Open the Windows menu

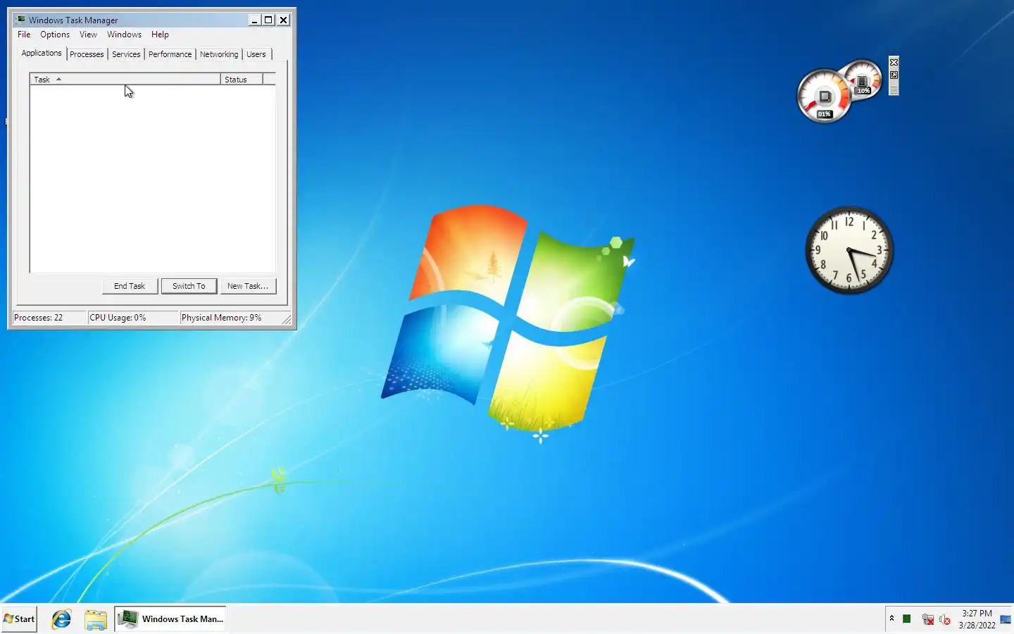pyautogui.click(x=124, y=35)
